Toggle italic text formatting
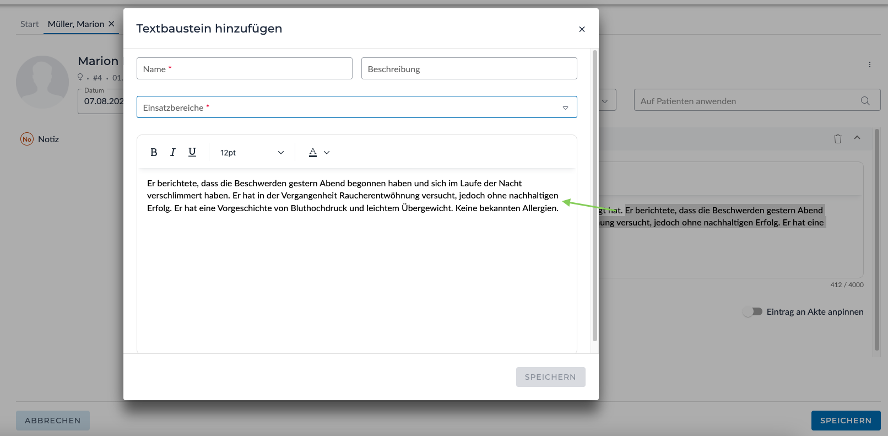This screenshot has height=436, width=888. 173,152
